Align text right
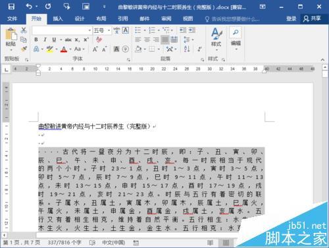 (x=156, y=39)
